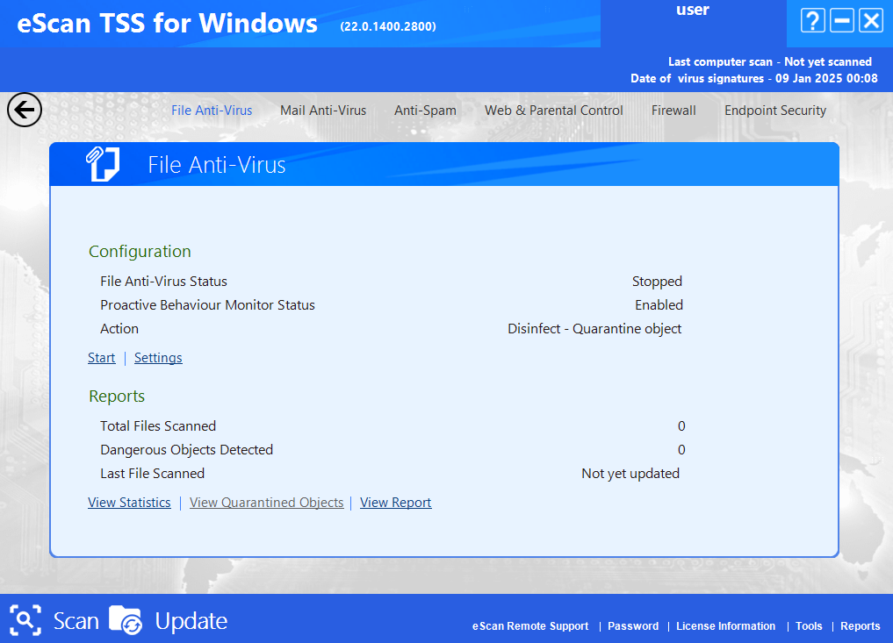Screen dimensions: 893x643
Task: Click View Statistics link
Action: (129, 503)
